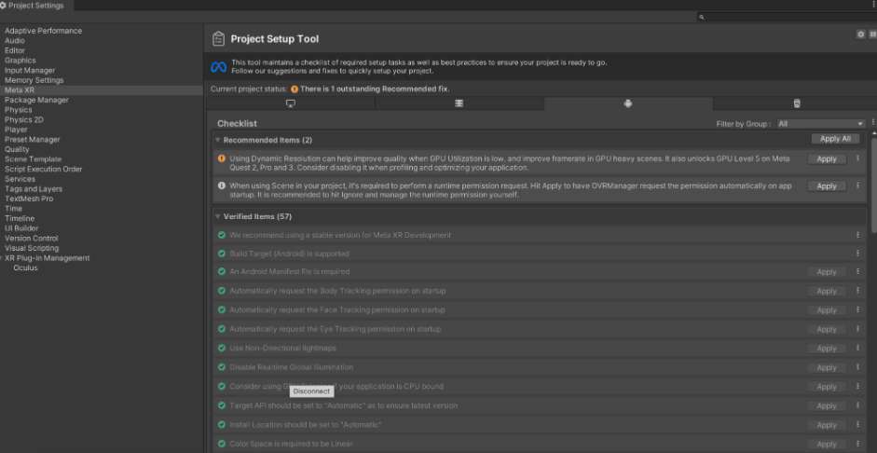Open Graphics settings category

tap(20, 61)
